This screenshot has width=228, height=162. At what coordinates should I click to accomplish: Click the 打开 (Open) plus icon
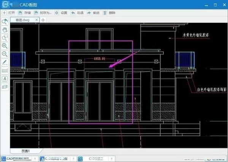point(4,13)
